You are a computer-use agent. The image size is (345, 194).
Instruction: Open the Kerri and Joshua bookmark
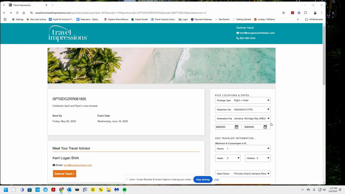[x=36, y=19]
